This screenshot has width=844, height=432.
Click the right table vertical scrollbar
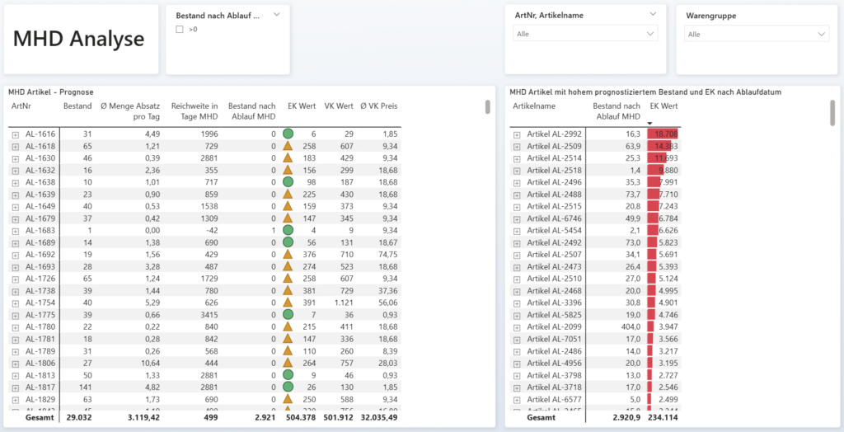[833, 113]
